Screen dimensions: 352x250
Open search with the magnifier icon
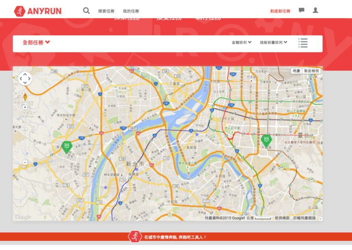click(x=86, y=11)
